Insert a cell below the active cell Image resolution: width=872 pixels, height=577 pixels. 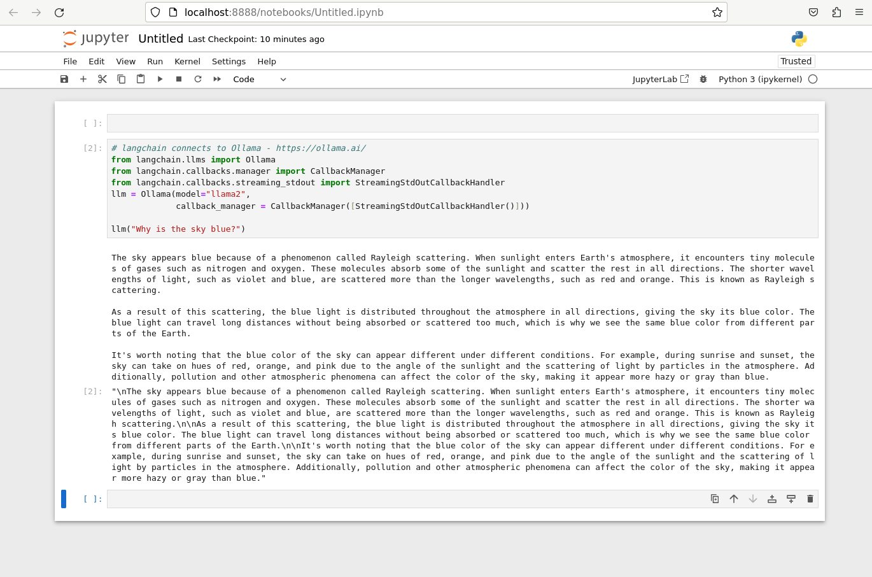(x=791, y=499)
